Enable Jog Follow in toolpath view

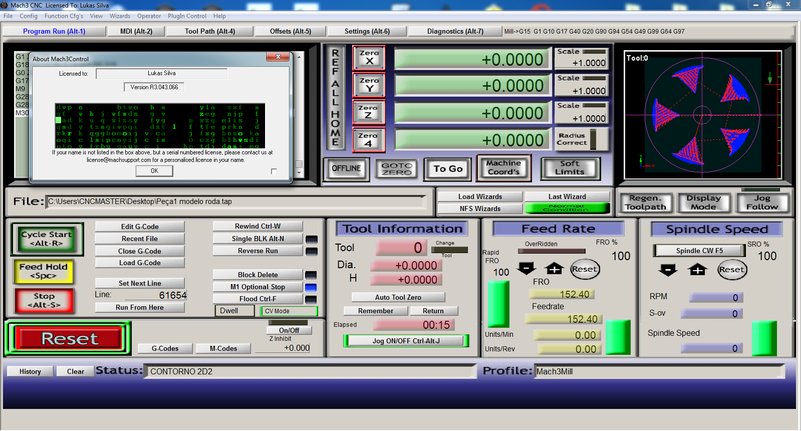pyautogui.click(x=762, y=202)
